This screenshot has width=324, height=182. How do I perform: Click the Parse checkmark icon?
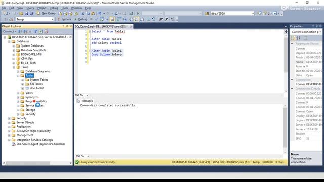[96, 19]
